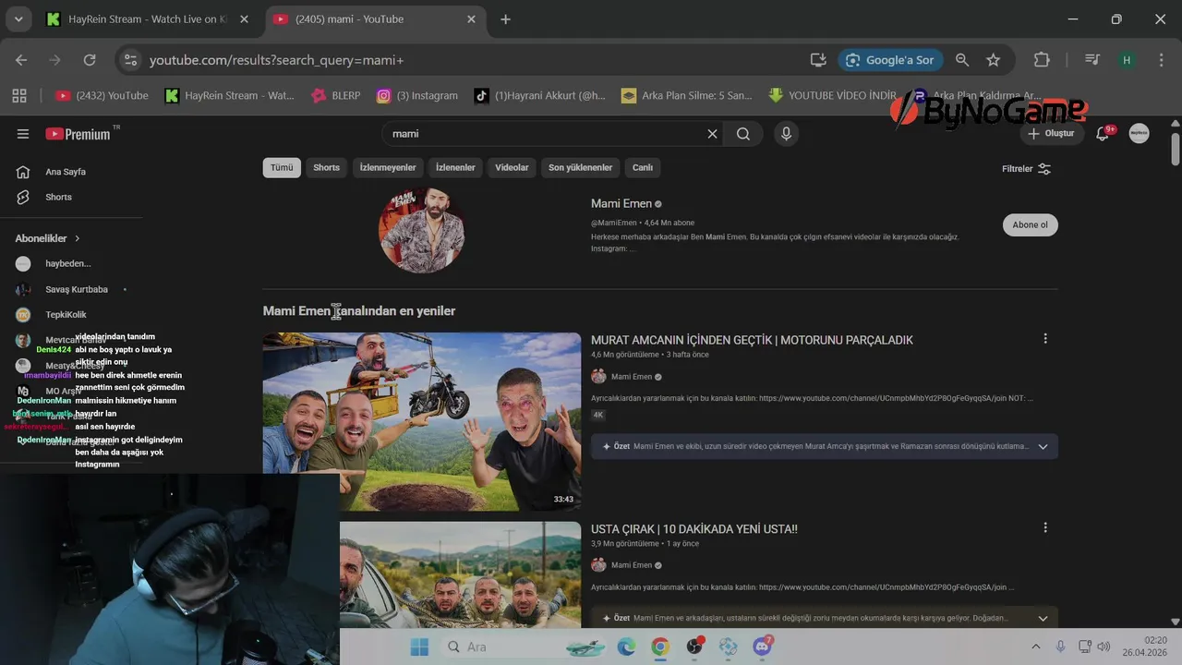This screenshot has width=1182, height=665.
Task: Open the BLERP bookmark
Action: pyautogui.click(x=336, y=95)
